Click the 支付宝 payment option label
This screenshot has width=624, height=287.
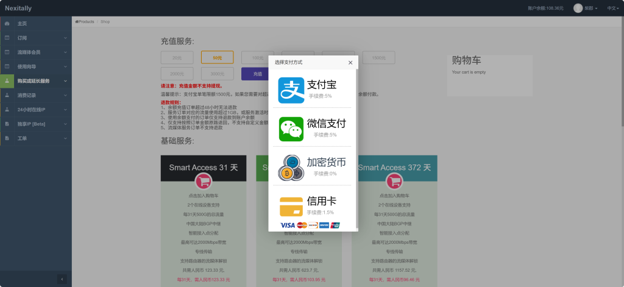(322, 85)
